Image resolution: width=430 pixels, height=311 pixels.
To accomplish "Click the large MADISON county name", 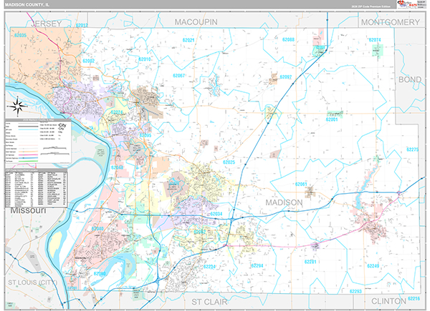I will point(284,202).
